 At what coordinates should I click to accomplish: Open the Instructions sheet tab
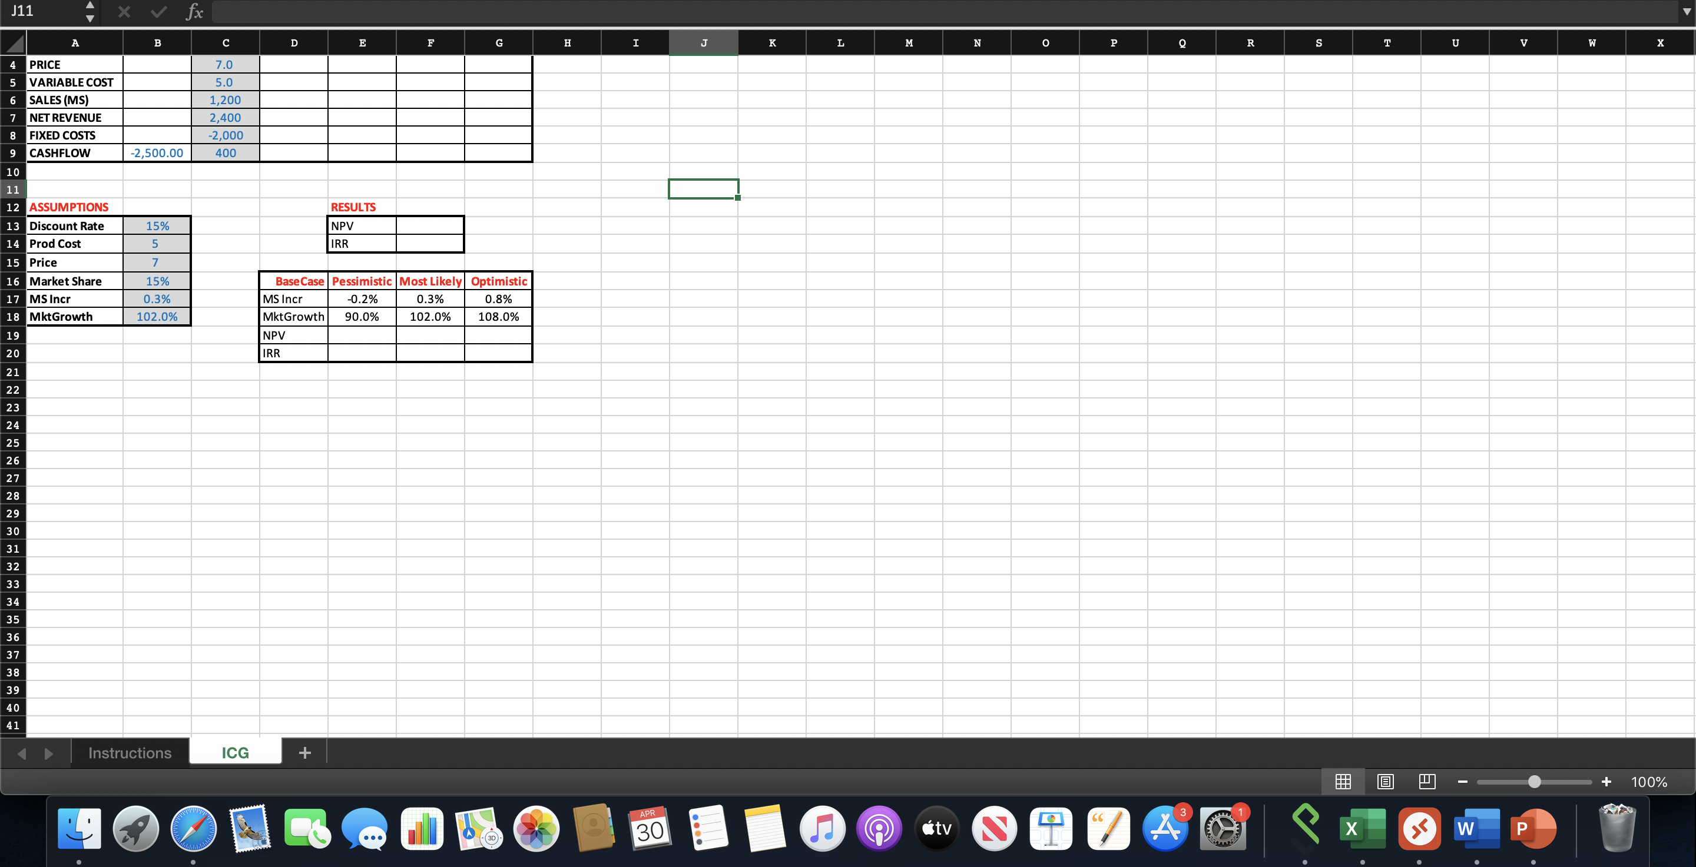[x=130, y=753]
